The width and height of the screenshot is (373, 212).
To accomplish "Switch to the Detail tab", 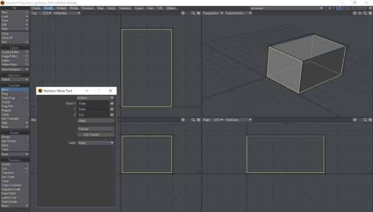I will pyautogui.click(x=74, y=8).
